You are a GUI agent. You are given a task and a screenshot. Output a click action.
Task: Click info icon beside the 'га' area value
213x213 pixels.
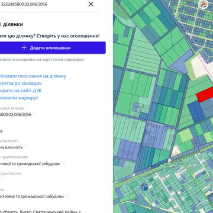click(6, 130)
